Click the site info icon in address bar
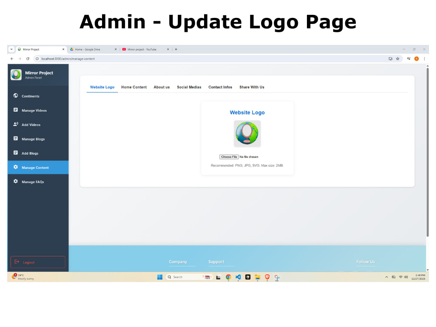This screenshot has height=327, width=436. click(37, 59)
